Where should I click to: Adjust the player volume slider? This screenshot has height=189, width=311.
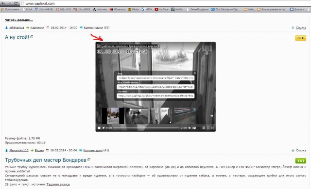196,128
